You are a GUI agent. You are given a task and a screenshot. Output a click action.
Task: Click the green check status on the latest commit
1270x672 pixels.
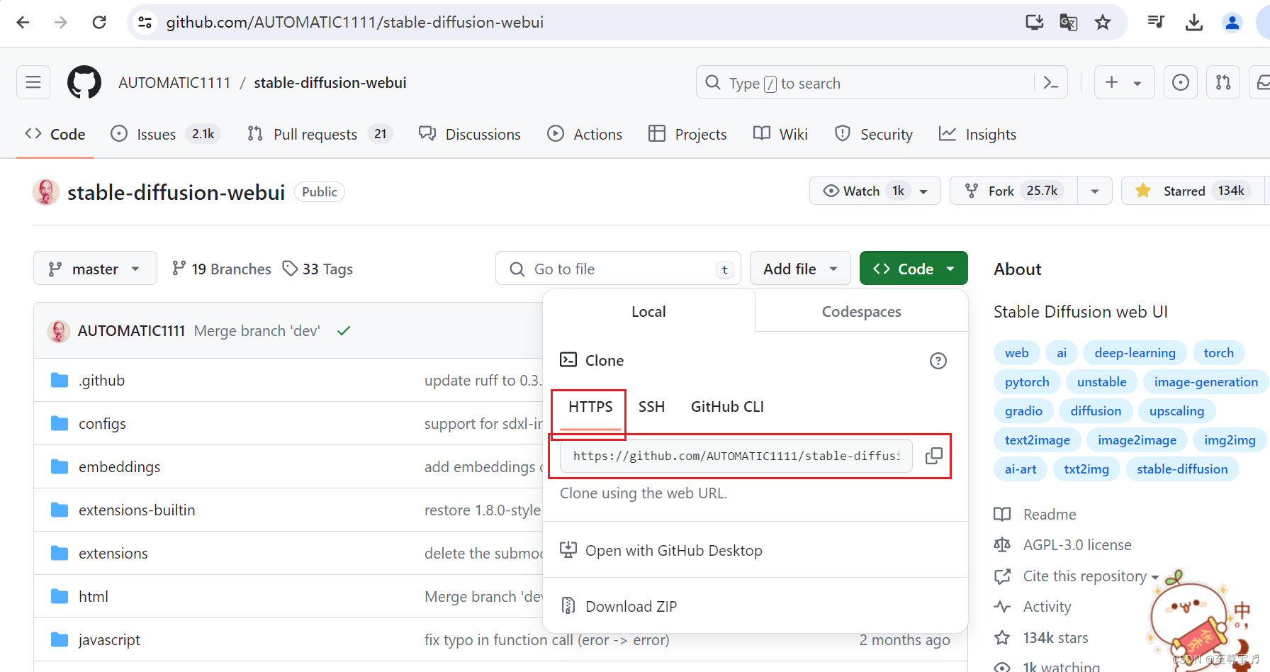(x=344, y=331)
